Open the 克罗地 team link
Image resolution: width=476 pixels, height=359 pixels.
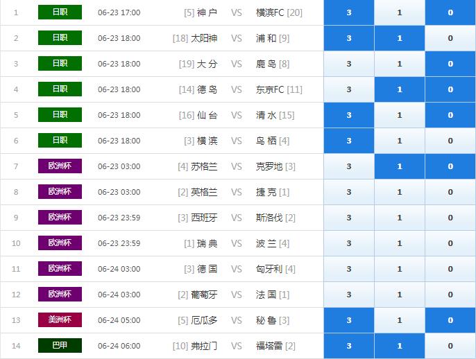coord(269,166)
